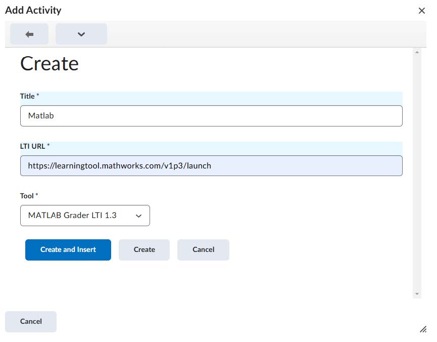Click the dialog resize handle corner
This screenshot has height=342, width=437.
(423, 329)
